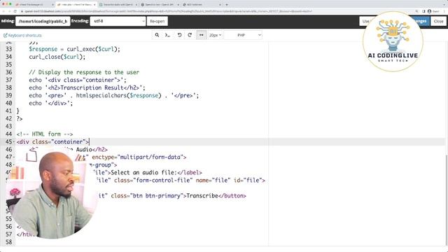
Task: Click the htmlspecialchars($response) echo line
Action: tap(113, 95)
